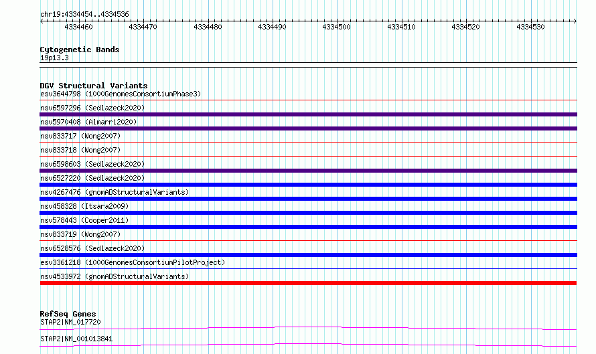Click the blue bar under nsv458328
596x354 pixels.
coord(308,213)
